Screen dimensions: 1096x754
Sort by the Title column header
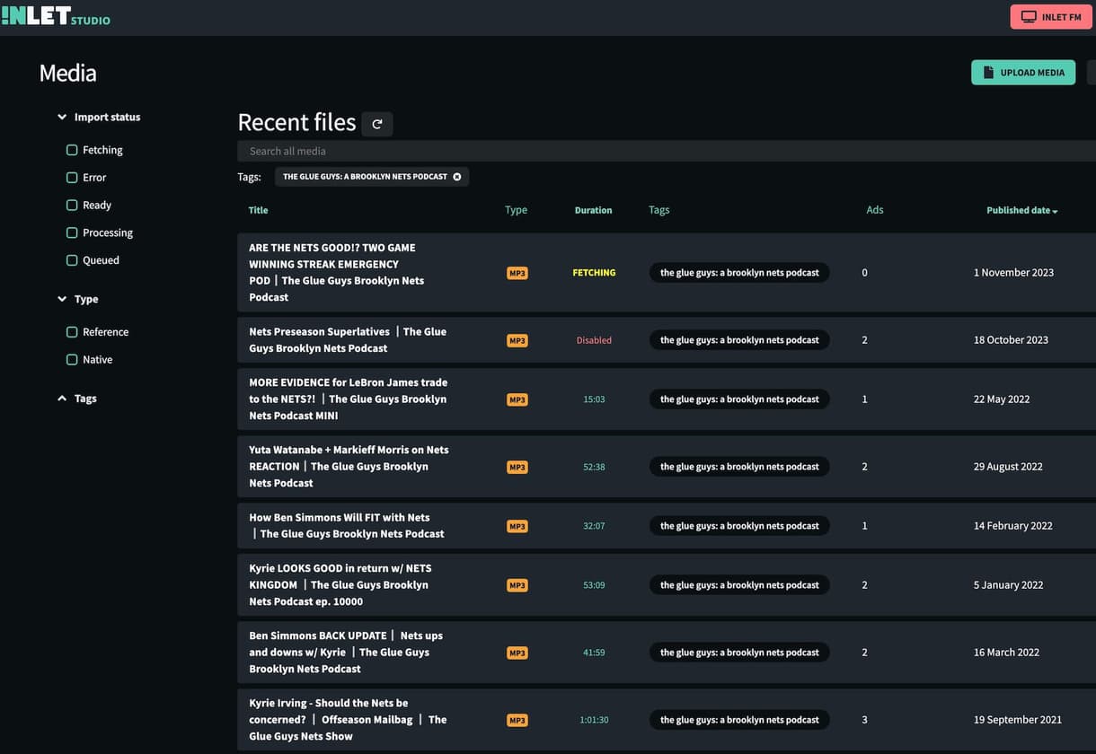coord(258,210)
